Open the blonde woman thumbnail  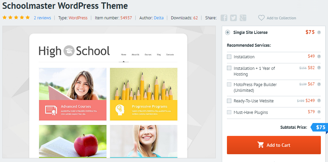(x=143, y=141)
